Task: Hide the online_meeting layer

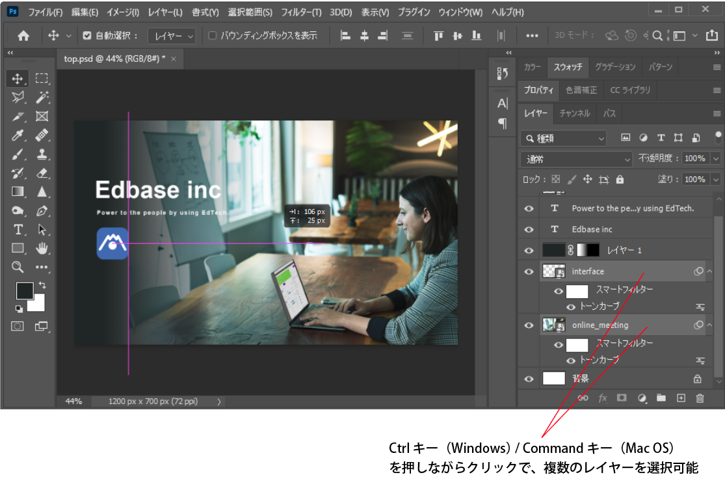Action: 529,325
